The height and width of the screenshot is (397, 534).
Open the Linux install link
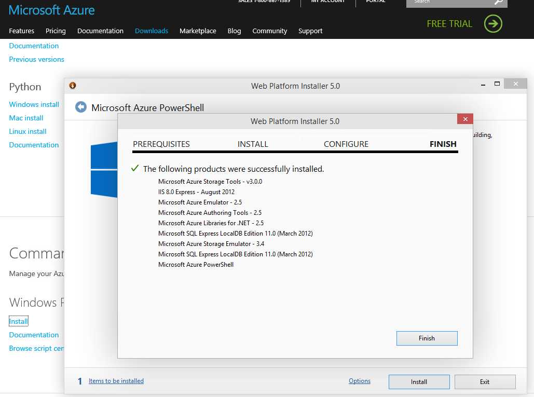pyautogui.click(x=28, y=131)
